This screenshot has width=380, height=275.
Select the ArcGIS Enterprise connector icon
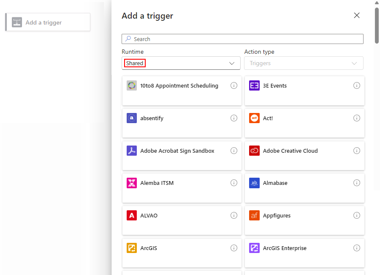[254, 248]
